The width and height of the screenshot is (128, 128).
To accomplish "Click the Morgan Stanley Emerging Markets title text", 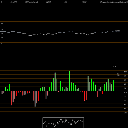I will [114, 2].
